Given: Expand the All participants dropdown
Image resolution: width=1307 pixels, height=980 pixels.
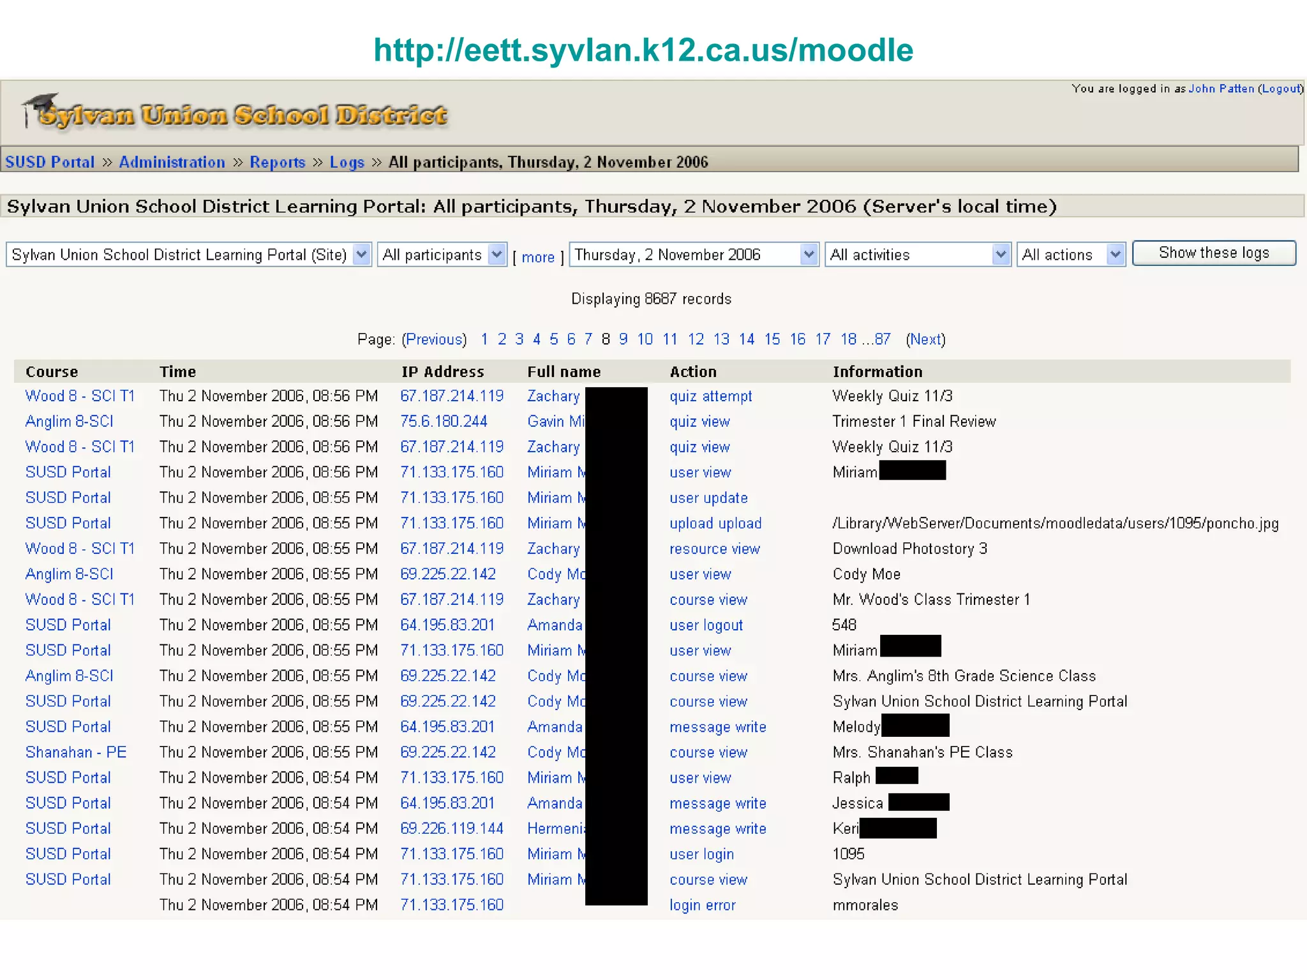Looking at the screenshot, I should [442, 255].
